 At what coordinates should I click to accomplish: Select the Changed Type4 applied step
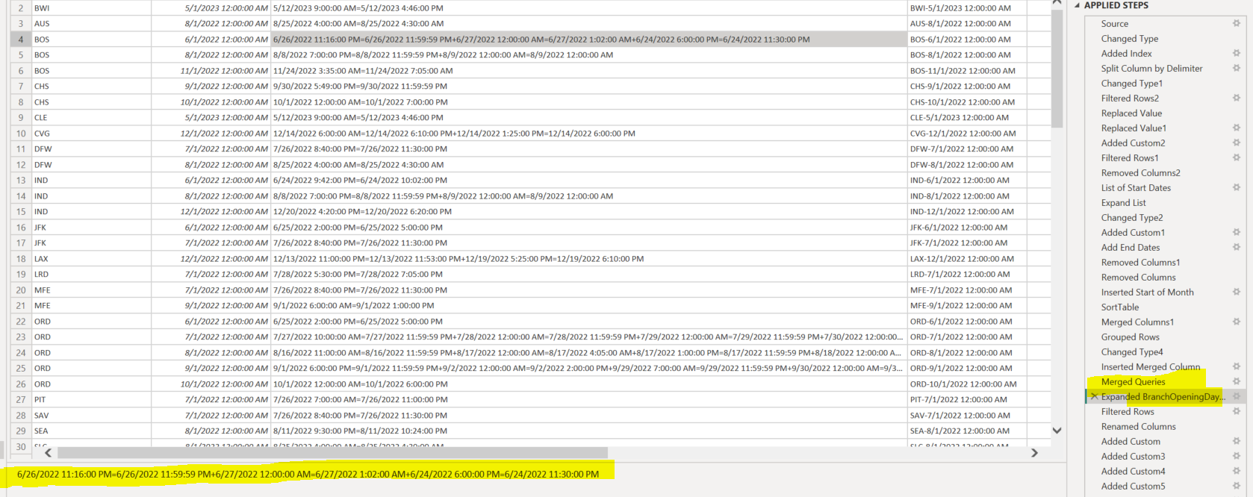(x=1132, y=352)
